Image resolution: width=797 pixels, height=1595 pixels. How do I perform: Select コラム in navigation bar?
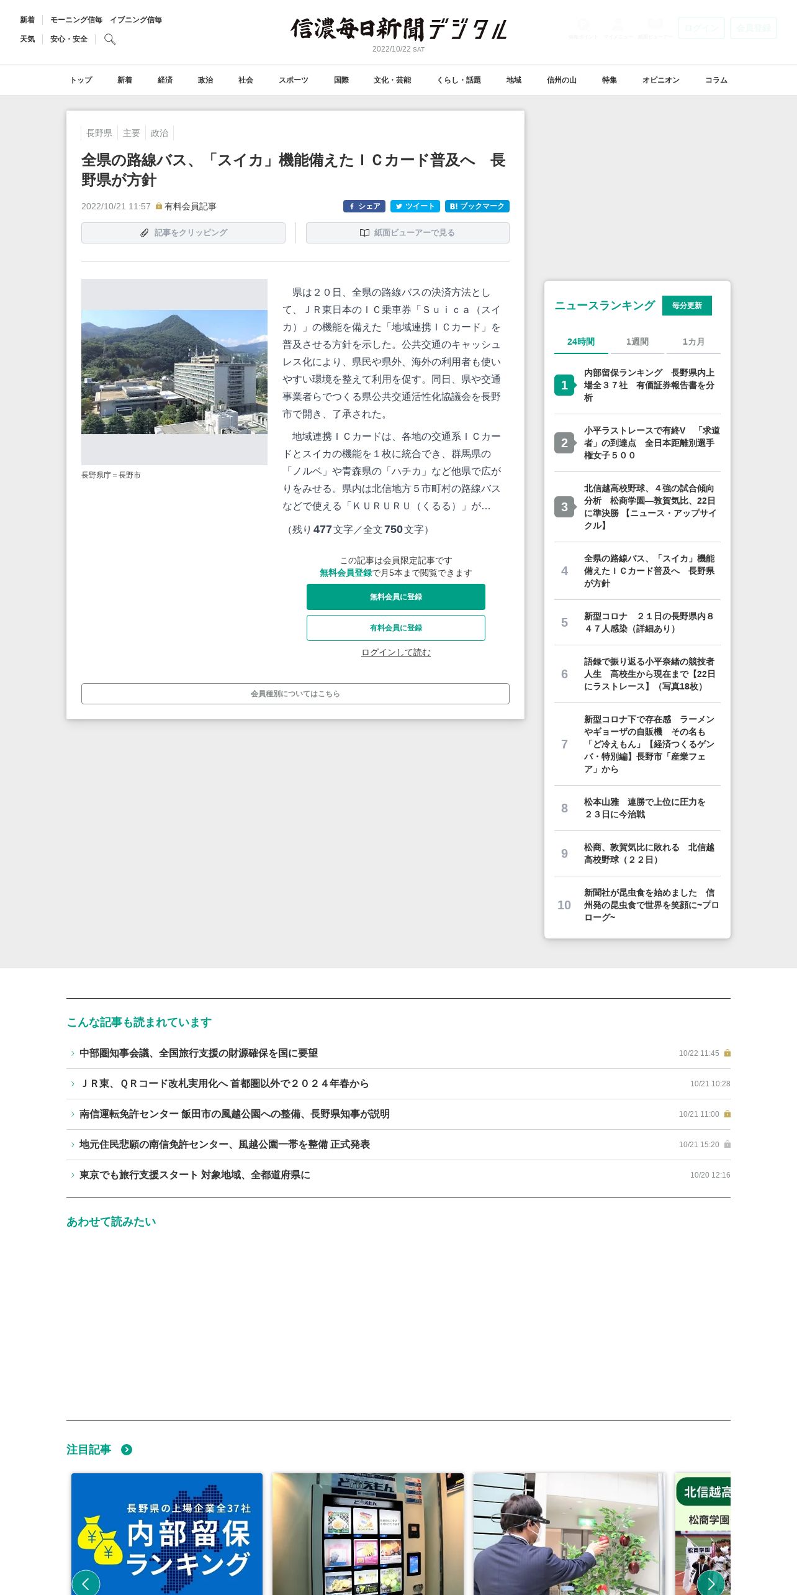tap(716, 80)
